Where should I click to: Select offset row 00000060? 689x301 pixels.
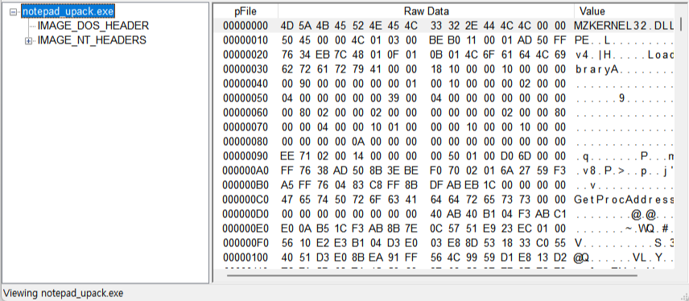444,113
